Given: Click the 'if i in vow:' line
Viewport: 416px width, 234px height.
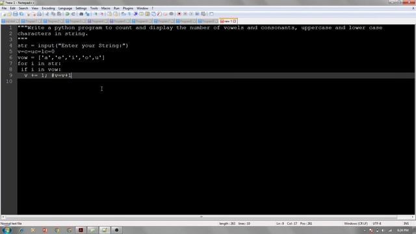Looking at the screenshot, I should click(x=41, y=70).
